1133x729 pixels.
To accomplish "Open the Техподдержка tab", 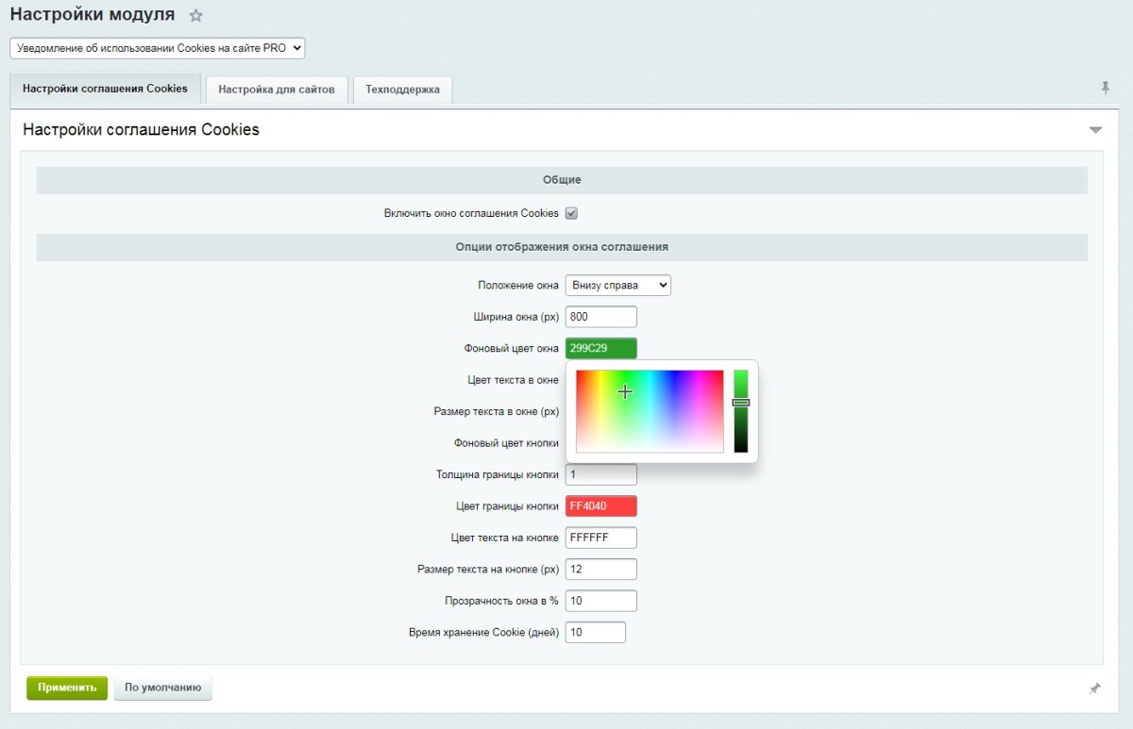I will (x=402, y=90).
